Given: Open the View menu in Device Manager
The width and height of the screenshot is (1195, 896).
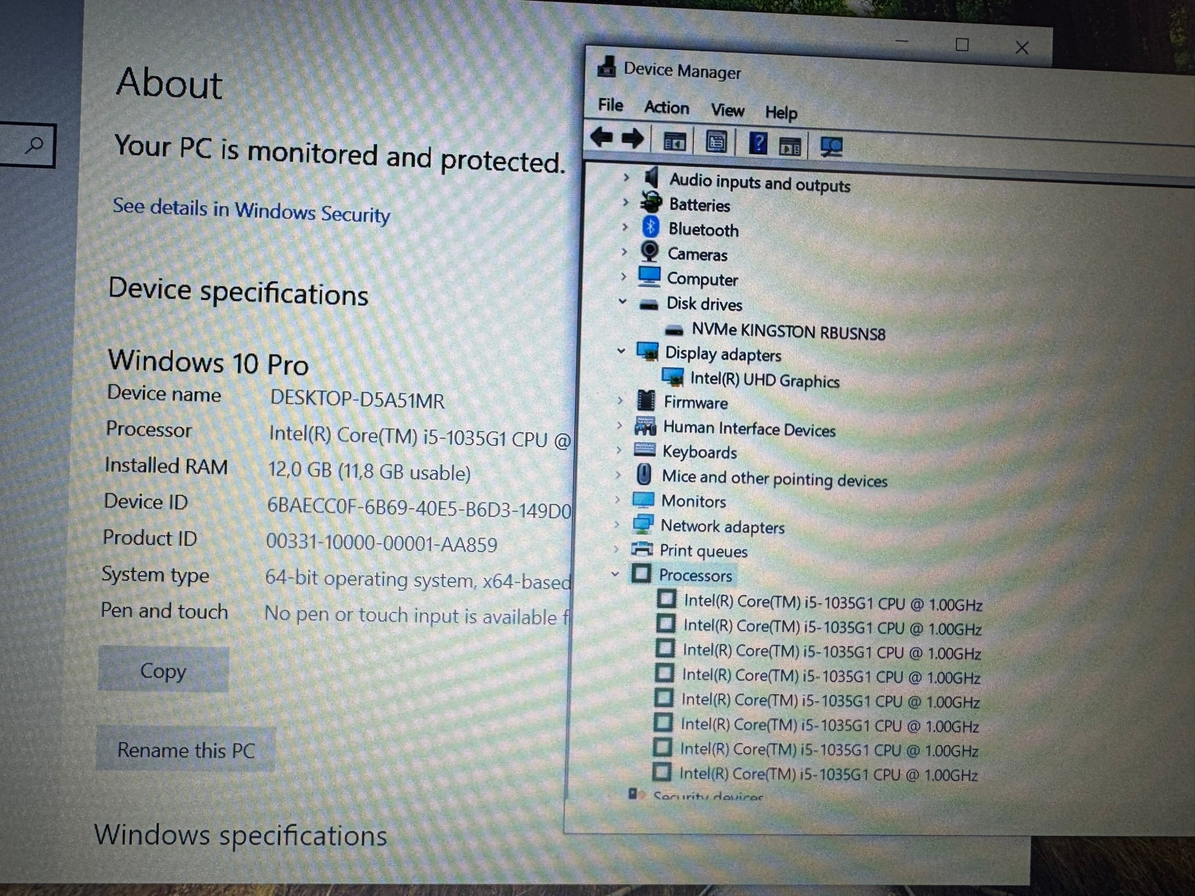Looking at the screenshot, I should click(728, 110).
